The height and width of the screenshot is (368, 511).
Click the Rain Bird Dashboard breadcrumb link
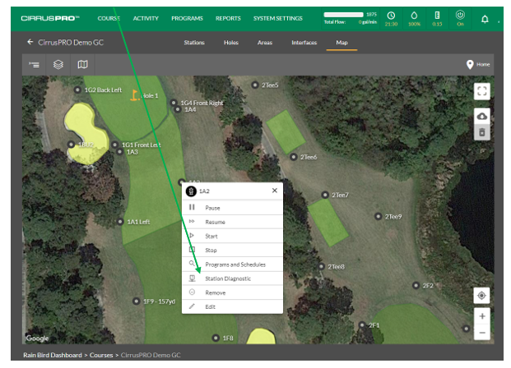click(53, 355)
